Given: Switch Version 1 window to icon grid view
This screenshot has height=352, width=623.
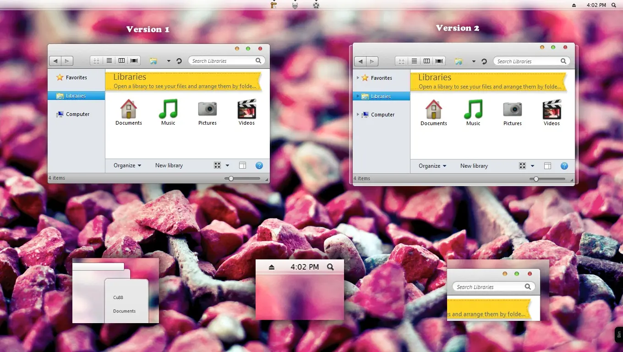Looking at the screenshot, I should click(x=96, y=60).
